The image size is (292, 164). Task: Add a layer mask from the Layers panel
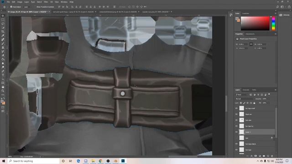pos(255,156)
